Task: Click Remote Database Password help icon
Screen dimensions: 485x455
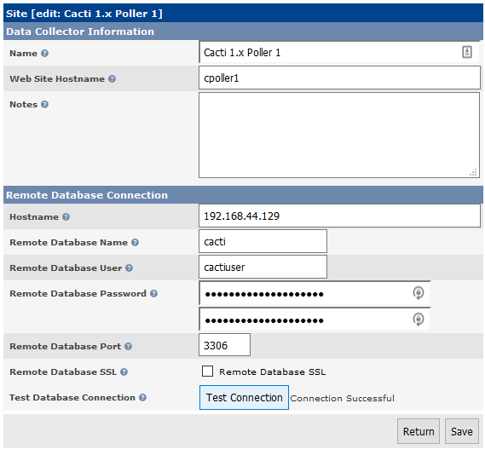Action: (153, 294)
